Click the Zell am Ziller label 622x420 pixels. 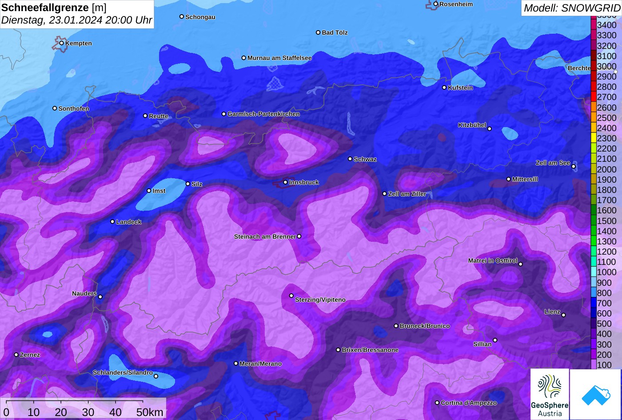407,194
